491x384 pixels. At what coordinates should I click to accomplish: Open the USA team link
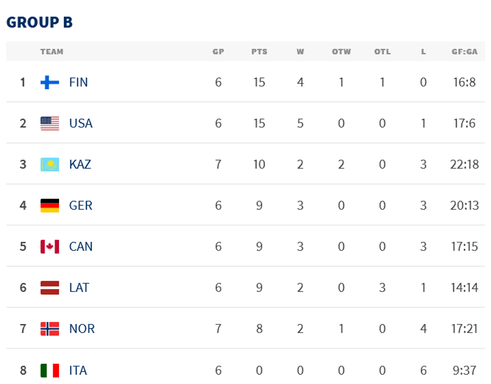81,123
